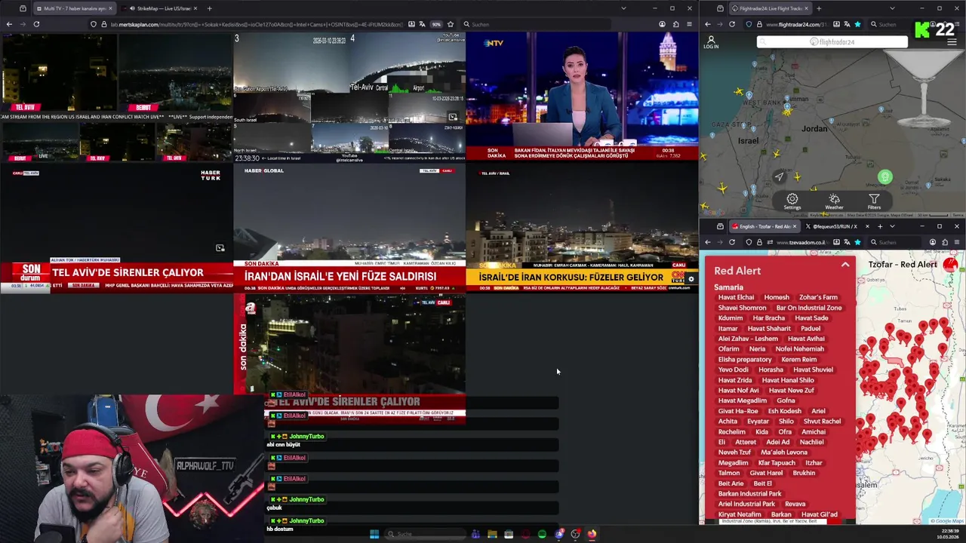Switch to the StrikeMap tab
Screen dimensions: 966x543
pyautogui.click(x=162, y=8)
